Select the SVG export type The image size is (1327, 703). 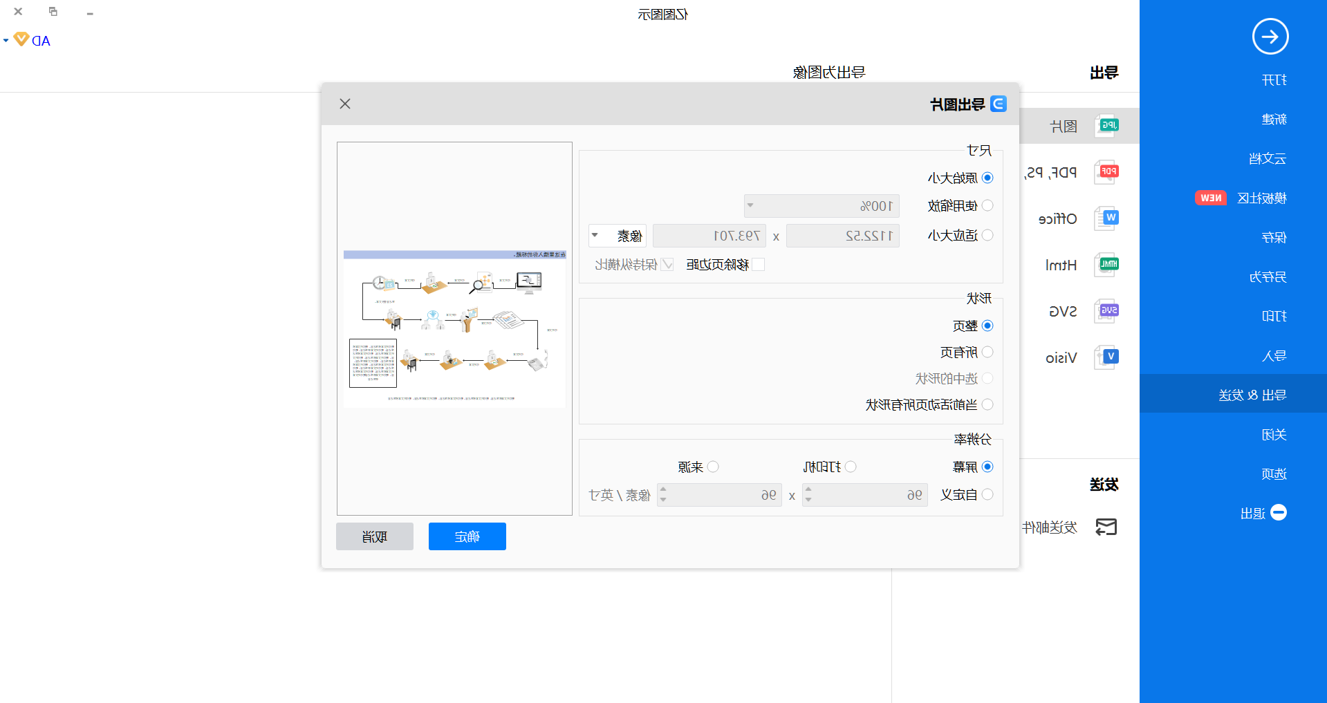[1064, 312]
